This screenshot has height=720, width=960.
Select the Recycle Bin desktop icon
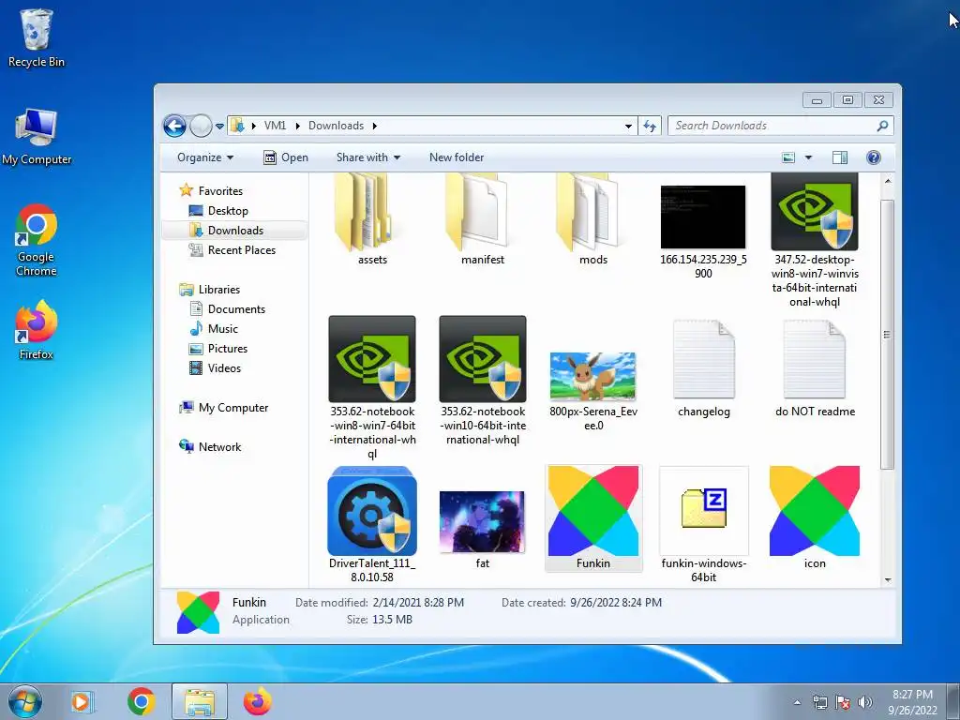(37, 37)
